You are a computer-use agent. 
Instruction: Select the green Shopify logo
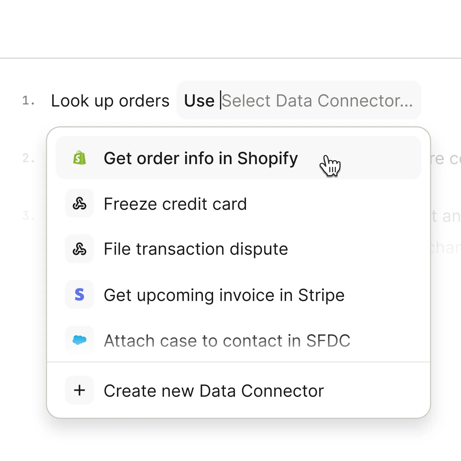79,158
